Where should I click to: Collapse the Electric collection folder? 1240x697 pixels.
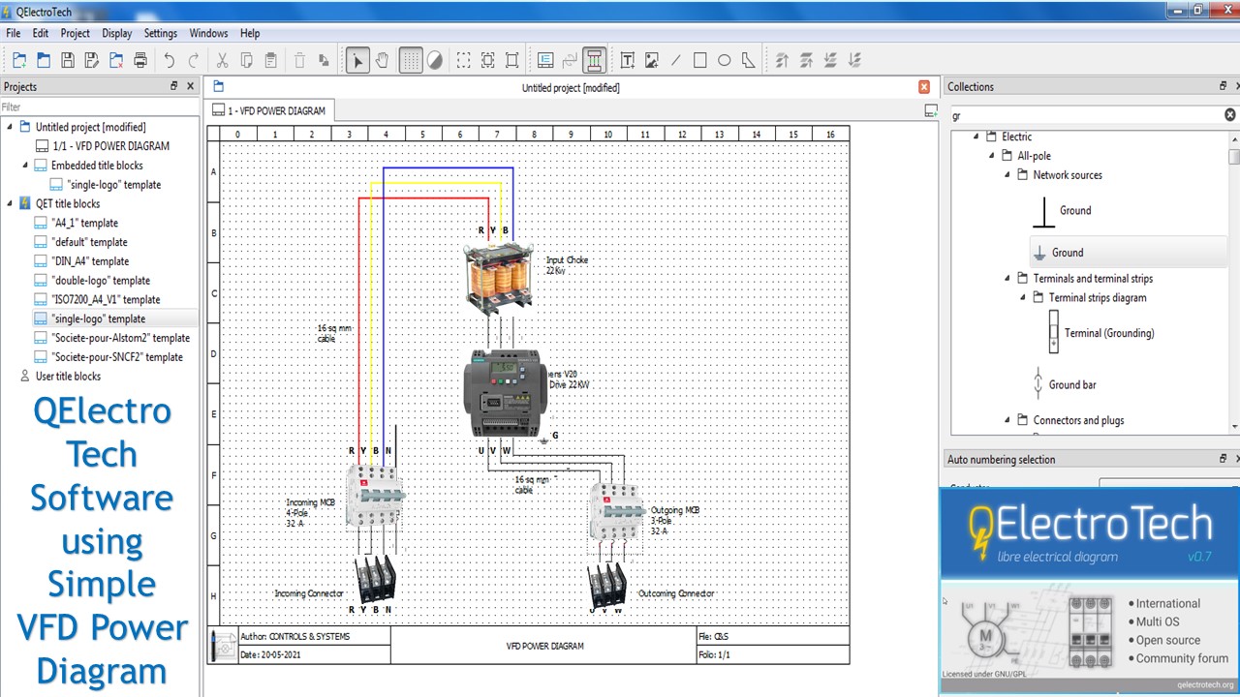tap(976, 136)
